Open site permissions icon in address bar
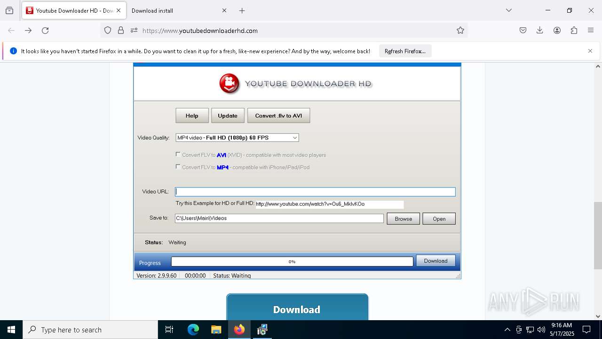 tap(134, 30)
